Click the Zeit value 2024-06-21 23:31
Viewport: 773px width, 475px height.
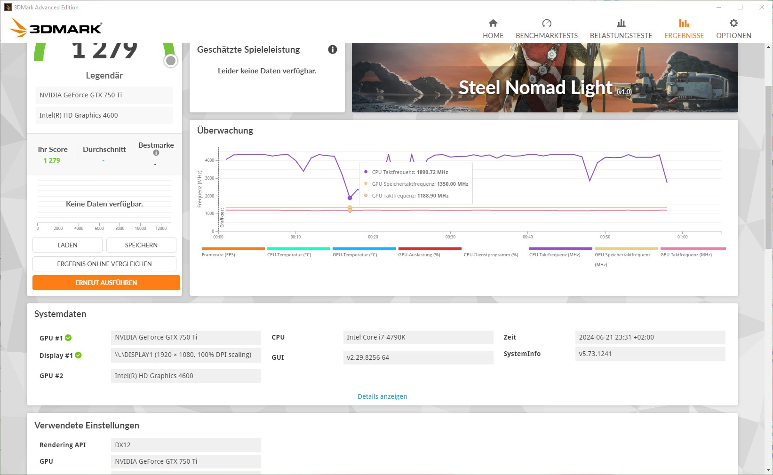[650, 337]
